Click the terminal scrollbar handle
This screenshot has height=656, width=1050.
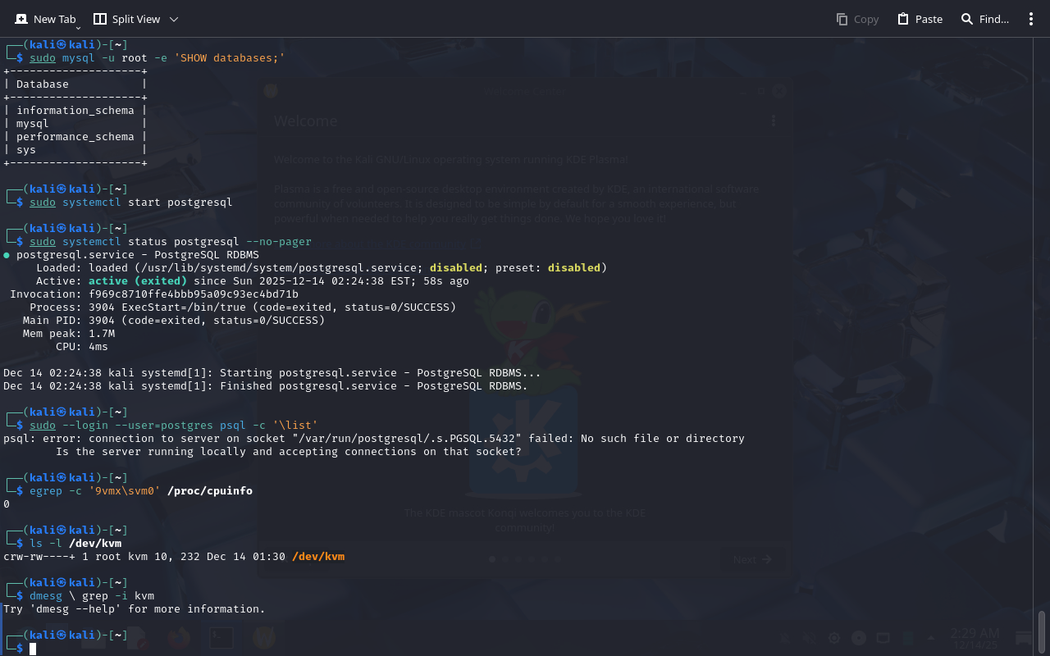point(1042,630)
